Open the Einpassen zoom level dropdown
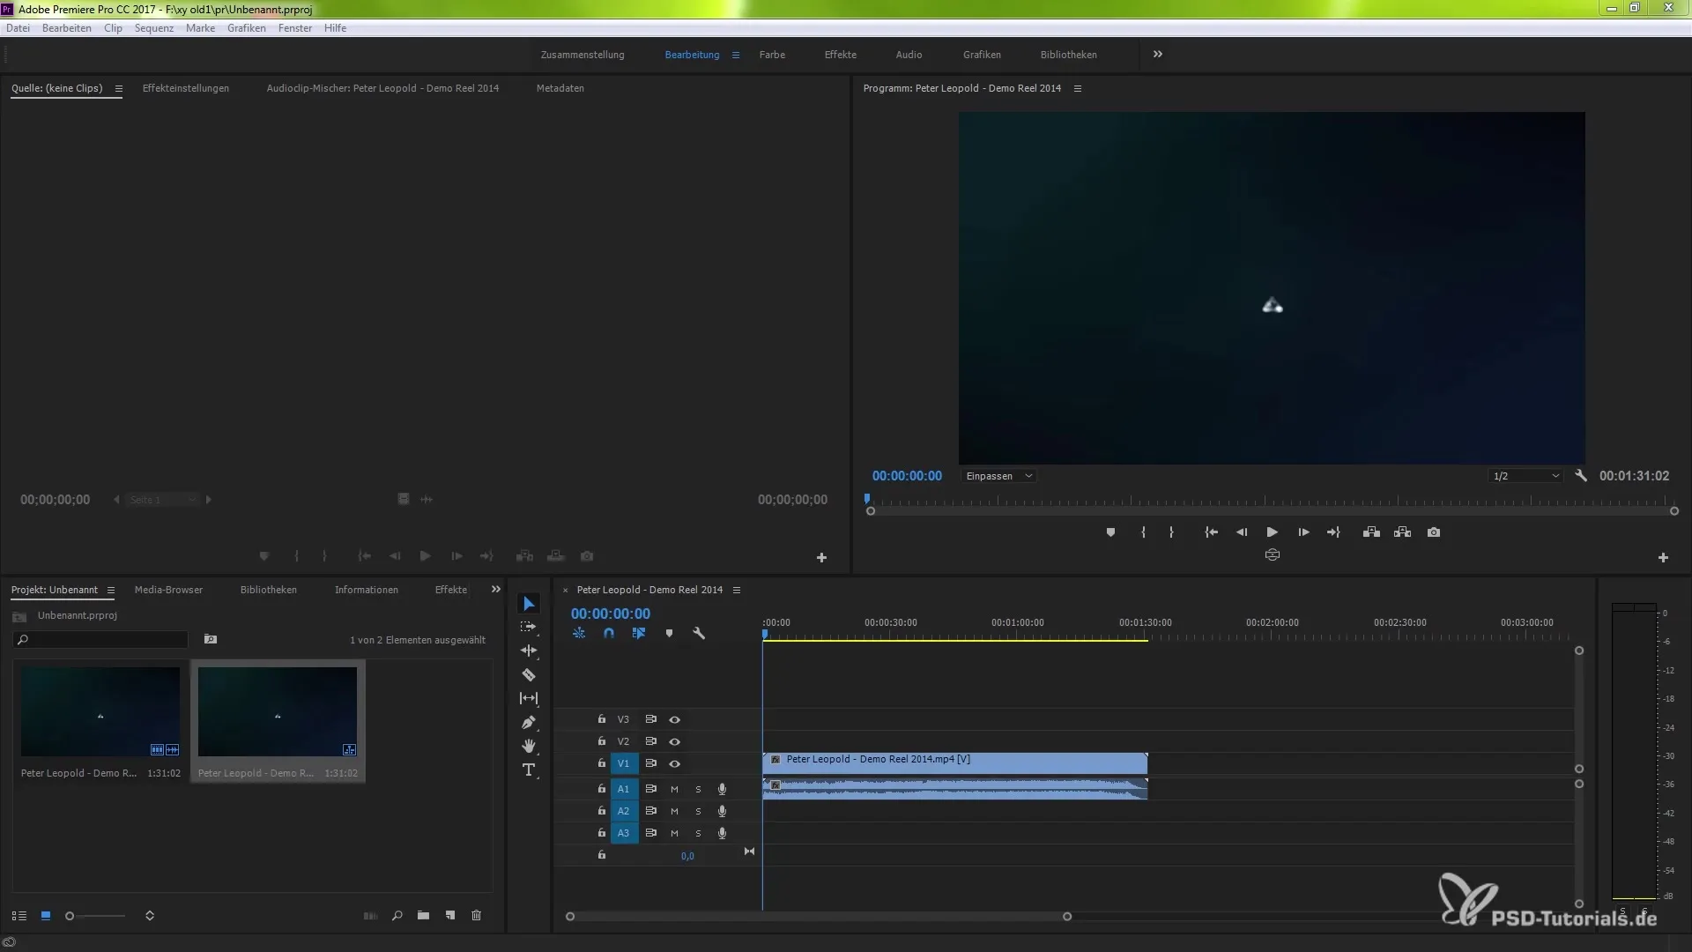Viewport: 1692px width, 952px height. (998, 477)
